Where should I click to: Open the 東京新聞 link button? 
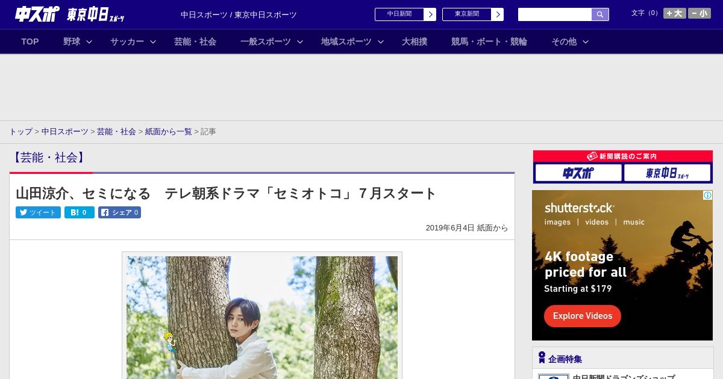[x=472, y=14]
